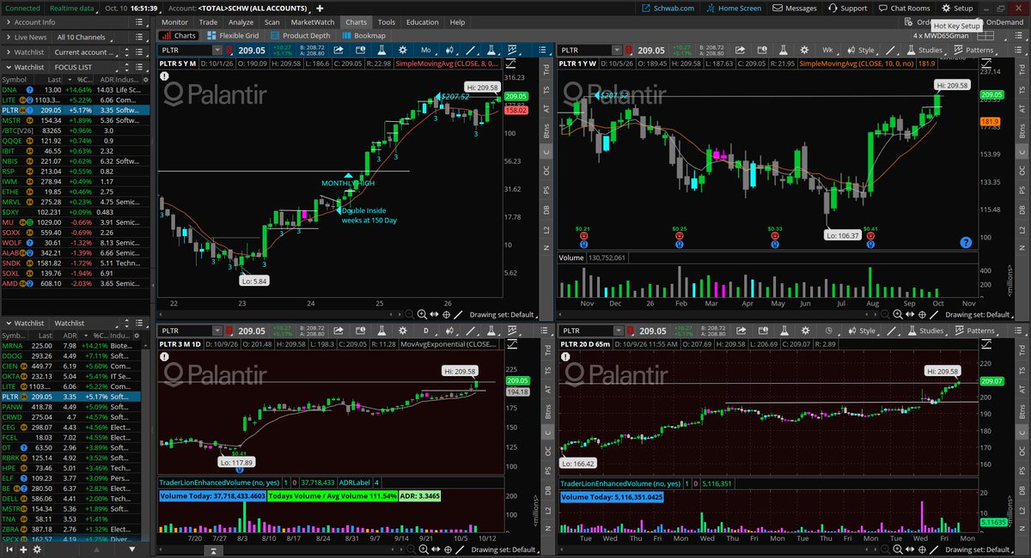
Task: Click the Setup button
Action: [x=957, y=8]
